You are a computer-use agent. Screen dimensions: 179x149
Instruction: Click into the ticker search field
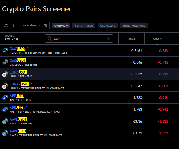79,39
